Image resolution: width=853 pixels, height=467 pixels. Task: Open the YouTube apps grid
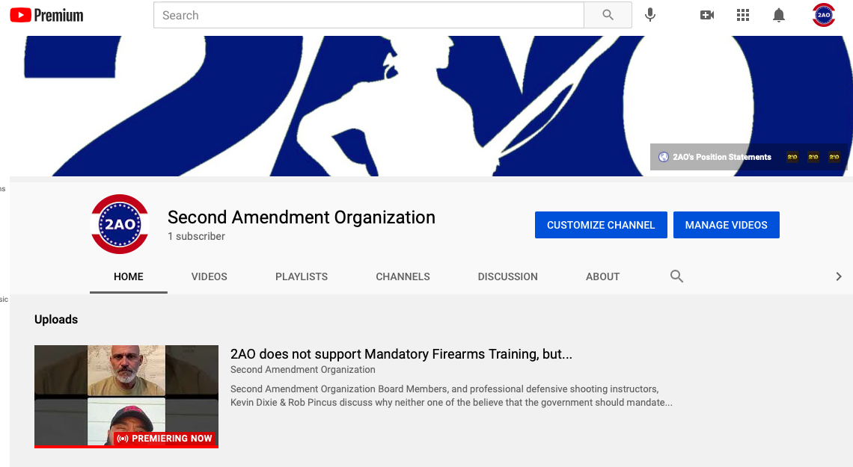743,15
